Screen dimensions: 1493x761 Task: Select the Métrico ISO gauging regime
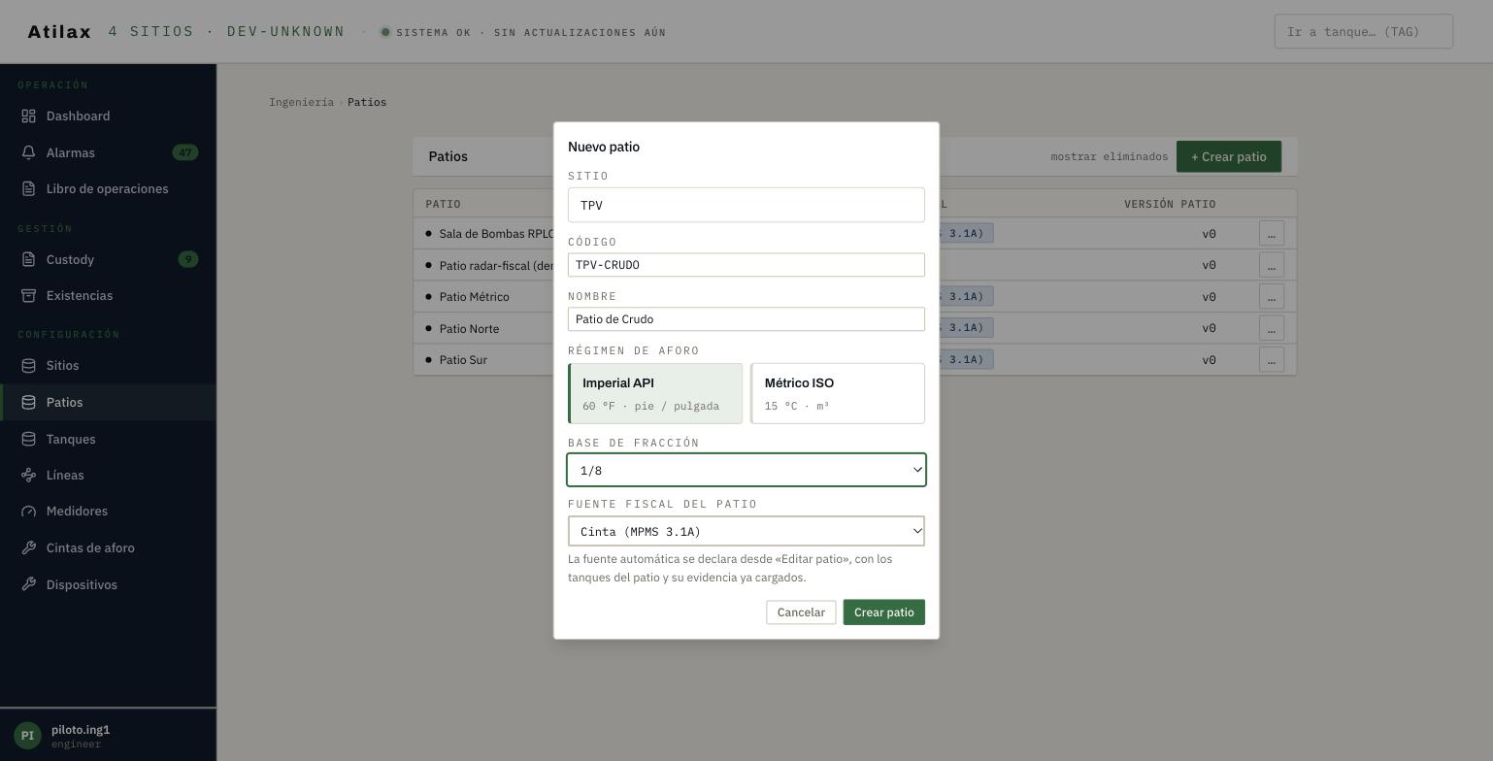(838, 393)
